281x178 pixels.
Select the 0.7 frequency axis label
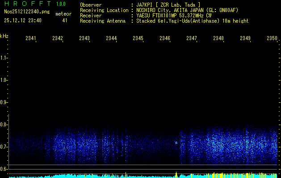tap(4, 147)
